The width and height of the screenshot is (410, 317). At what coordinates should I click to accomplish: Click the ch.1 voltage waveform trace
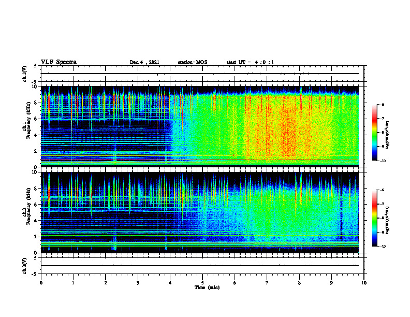point(200,74)
